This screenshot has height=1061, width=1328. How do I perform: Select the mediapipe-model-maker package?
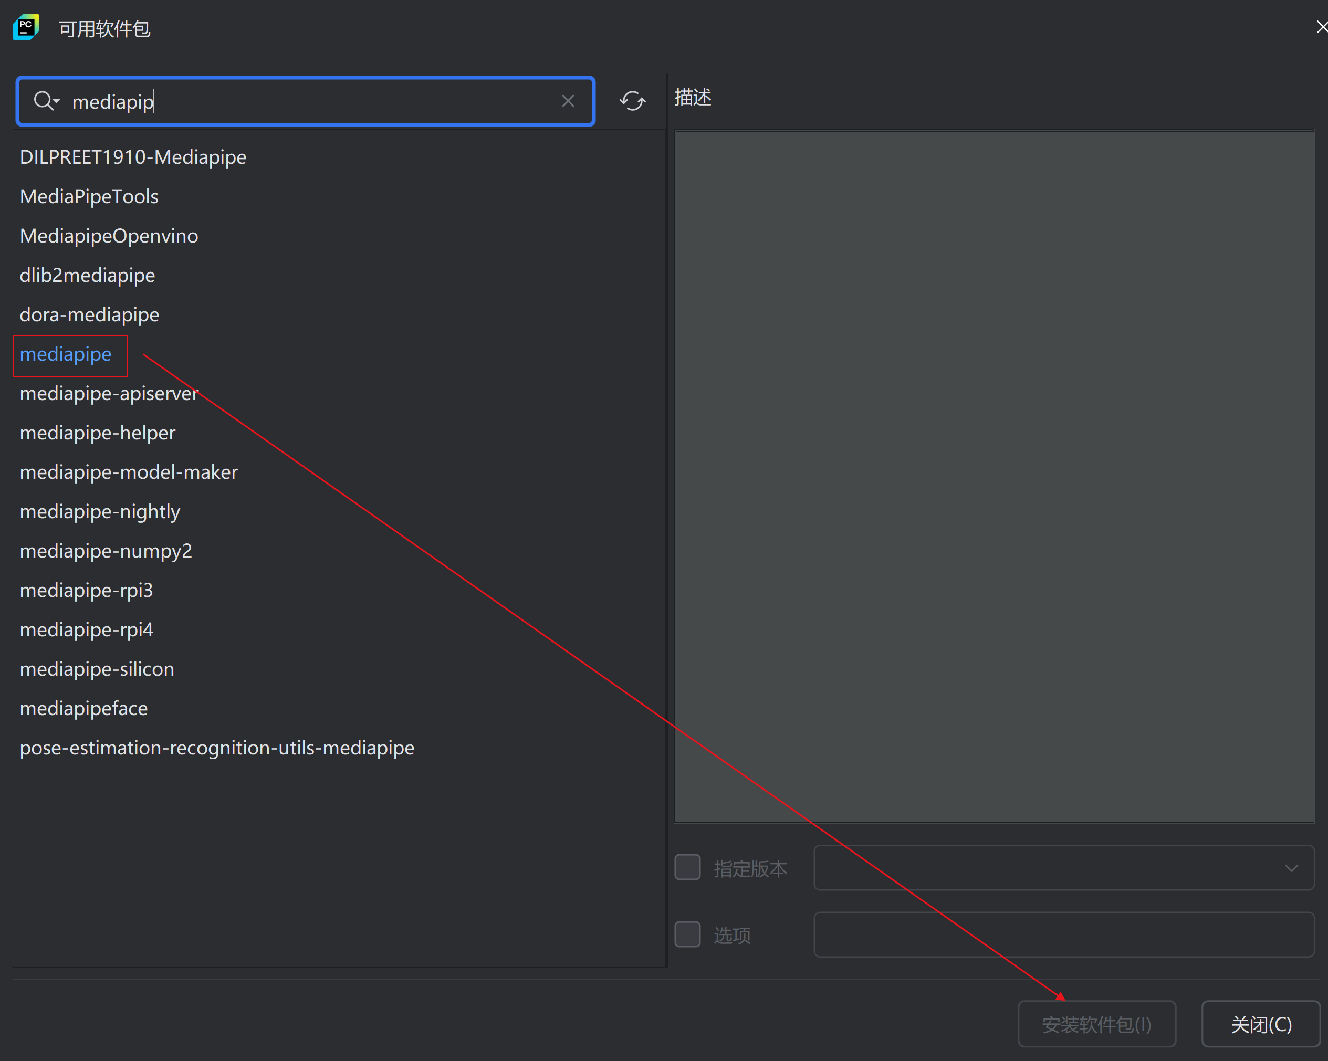129,472
